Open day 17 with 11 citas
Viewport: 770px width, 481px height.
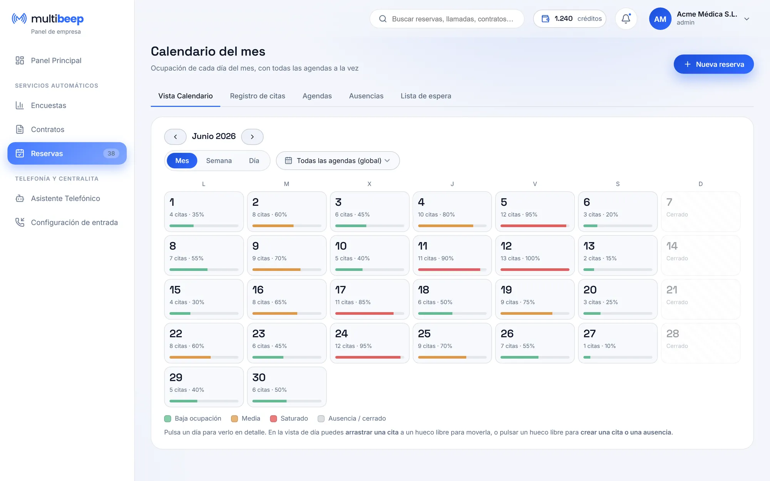(x=370, y=299)
